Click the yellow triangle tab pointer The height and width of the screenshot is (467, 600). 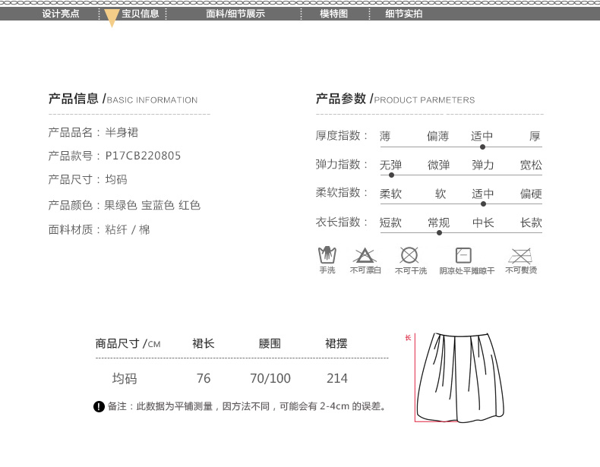(112, 18)
